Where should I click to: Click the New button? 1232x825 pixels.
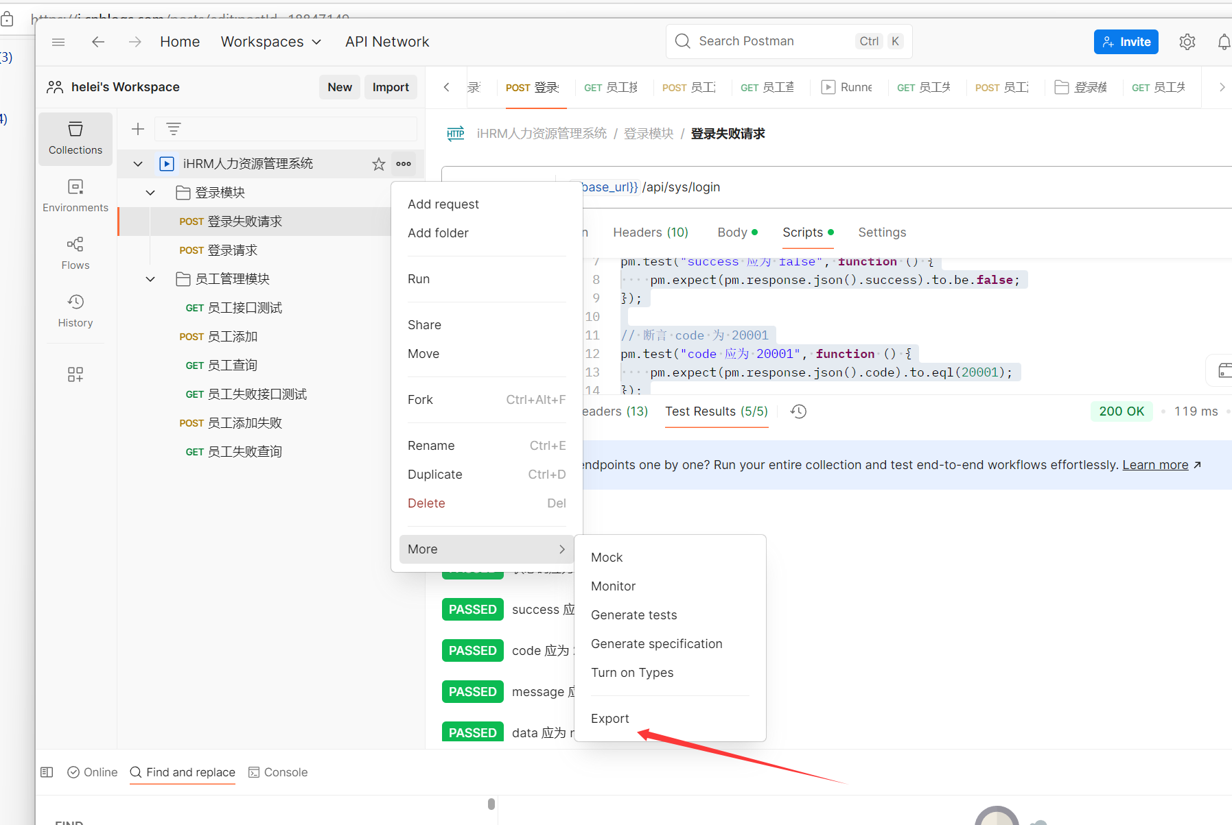(340, 87)
